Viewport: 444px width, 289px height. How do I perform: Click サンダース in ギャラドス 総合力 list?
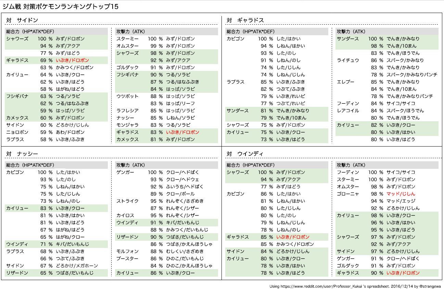click(238, 111)
